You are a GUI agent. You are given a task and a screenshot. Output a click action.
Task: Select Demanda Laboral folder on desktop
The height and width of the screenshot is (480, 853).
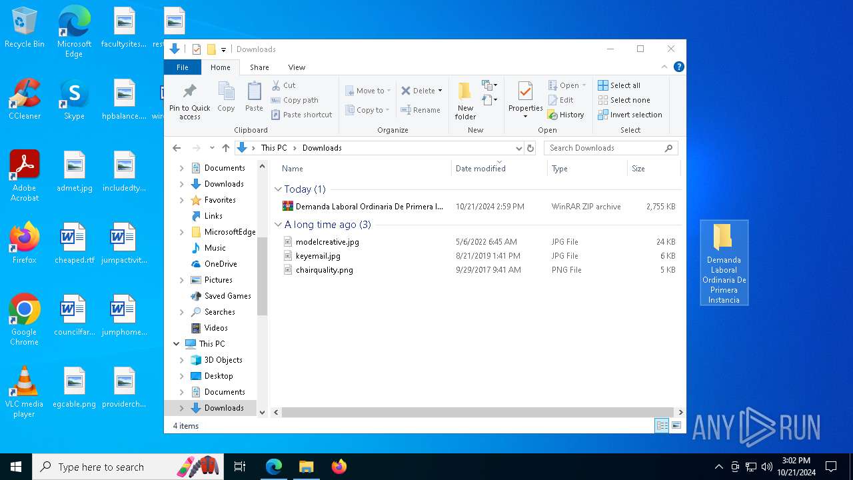pyautogui.click(x=724, y=263)
